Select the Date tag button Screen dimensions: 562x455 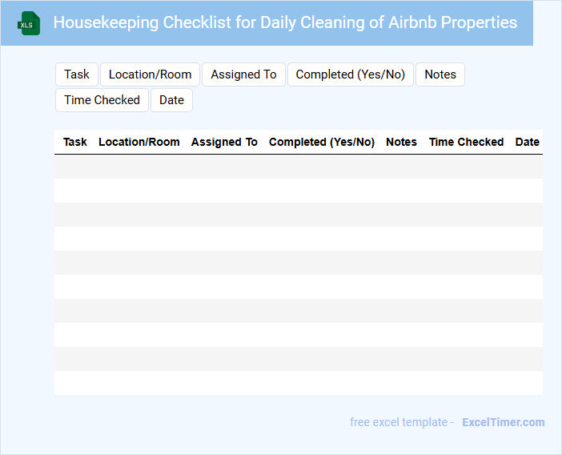coord(171,100)
